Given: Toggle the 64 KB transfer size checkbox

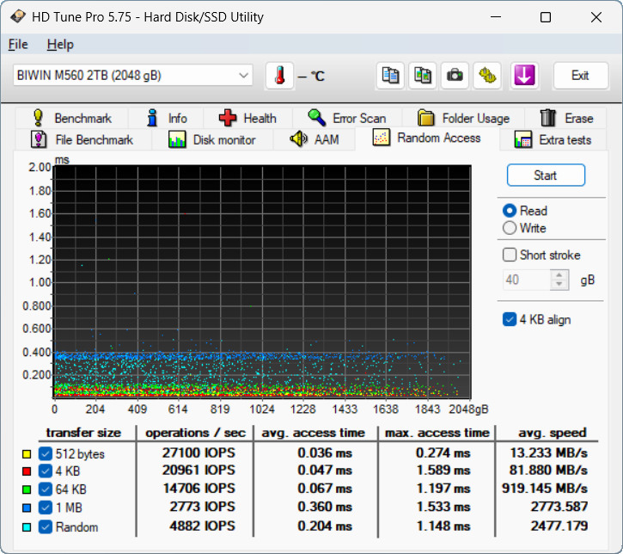Looking at the screenshot, I should 46,489.
